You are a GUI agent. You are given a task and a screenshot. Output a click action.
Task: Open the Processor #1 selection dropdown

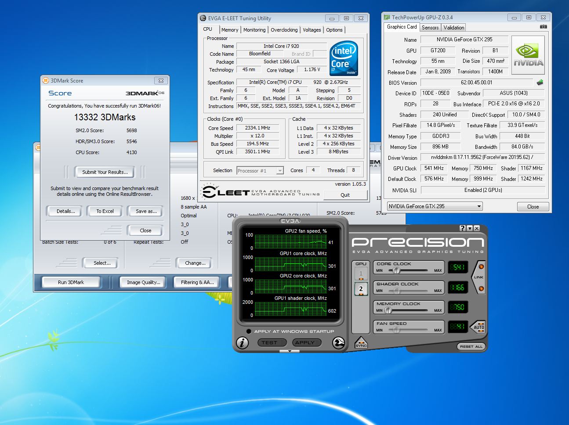[260, 170]
